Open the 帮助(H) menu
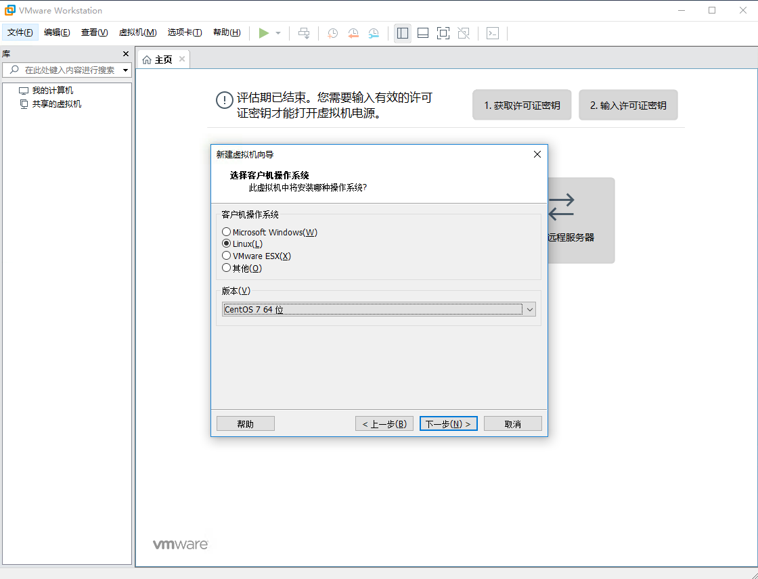 coord(227,32)
